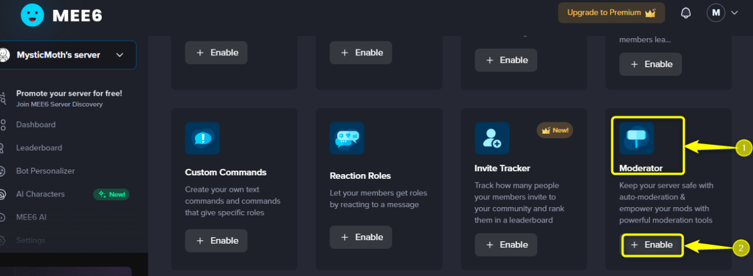Click the Bot Personalizer sidebar icon

(2, 171)
